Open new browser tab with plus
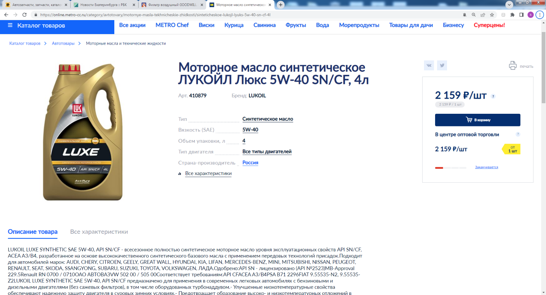Viewport: 546px width, 295px height. pos(281,5)
